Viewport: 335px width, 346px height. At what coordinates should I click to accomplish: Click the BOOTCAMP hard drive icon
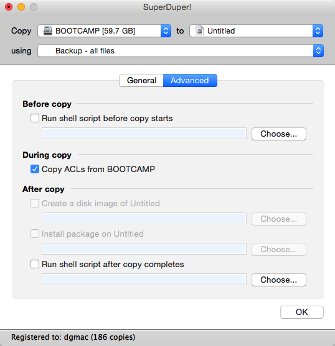click(48, 30)
